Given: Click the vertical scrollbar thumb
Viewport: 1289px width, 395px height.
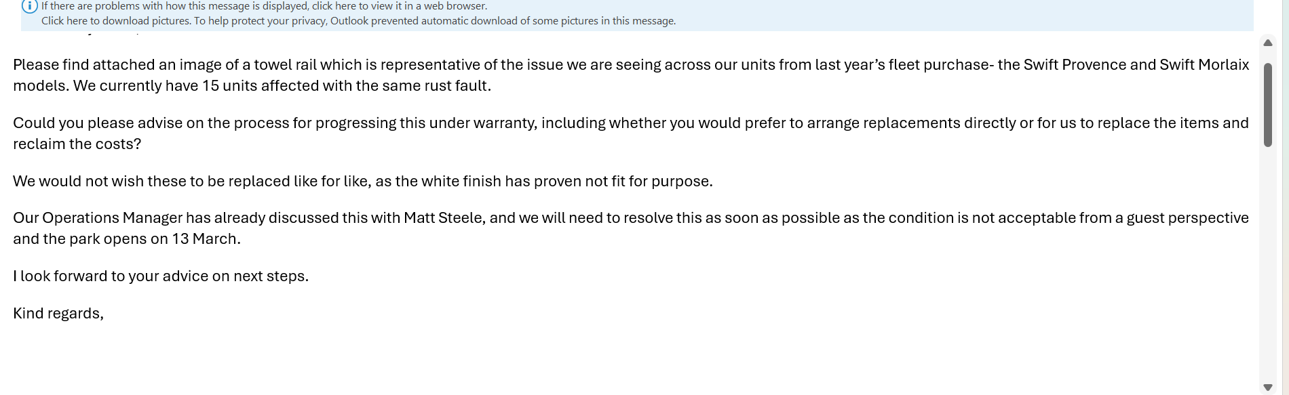Looking at the screenshot, I should pos(1267,105).
